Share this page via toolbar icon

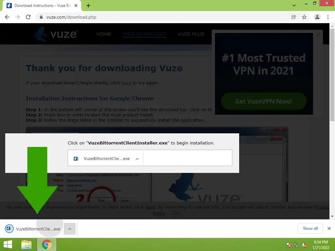tap(293, 17)
